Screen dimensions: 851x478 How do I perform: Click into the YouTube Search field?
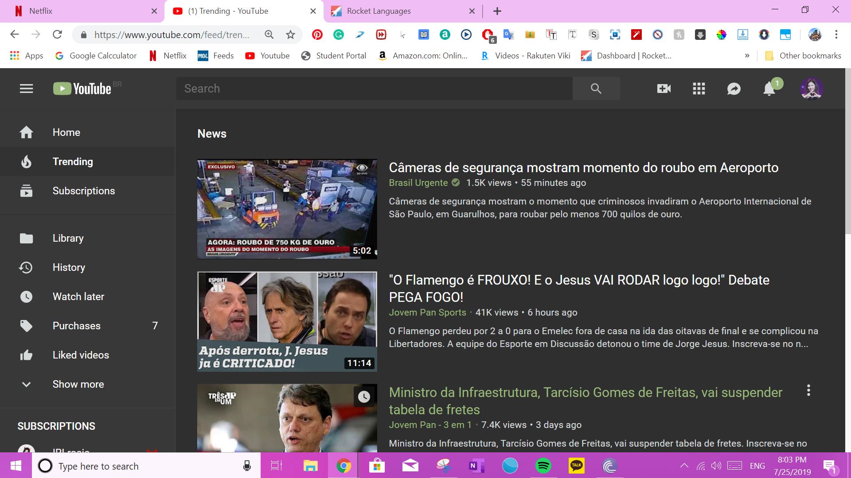(x=375, y=89)
